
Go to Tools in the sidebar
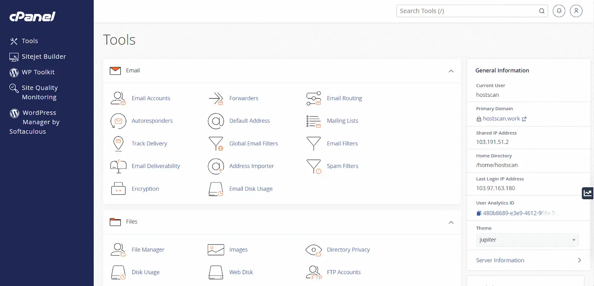coord(24,41)
